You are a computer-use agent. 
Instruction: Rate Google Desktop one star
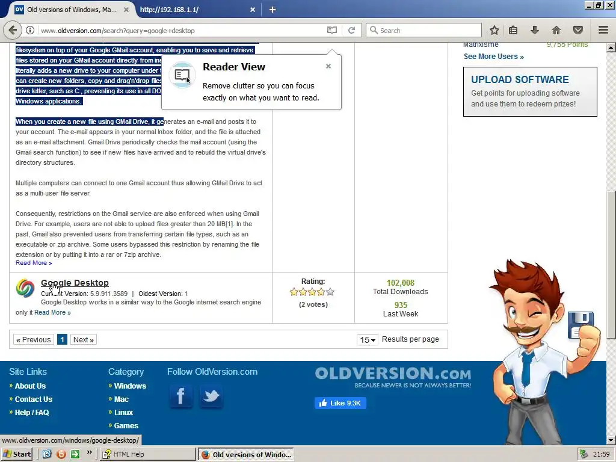click(x=294, y=292)
